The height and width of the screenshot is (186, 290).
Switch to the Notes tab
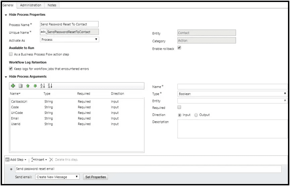click(52, 5)
